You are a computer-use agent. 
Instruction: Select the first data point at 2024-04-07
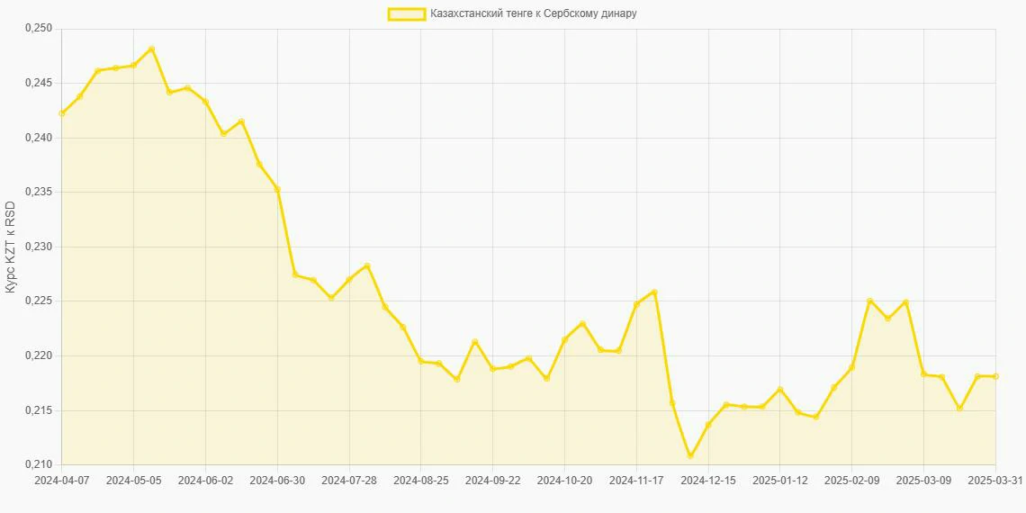click(62, 113)
